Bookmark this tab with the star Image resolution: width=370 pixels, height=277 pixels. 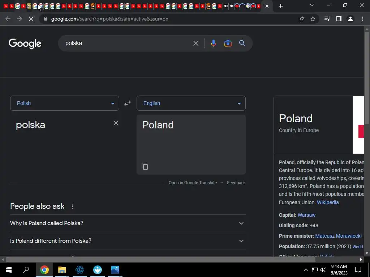(x=313, y=19)
